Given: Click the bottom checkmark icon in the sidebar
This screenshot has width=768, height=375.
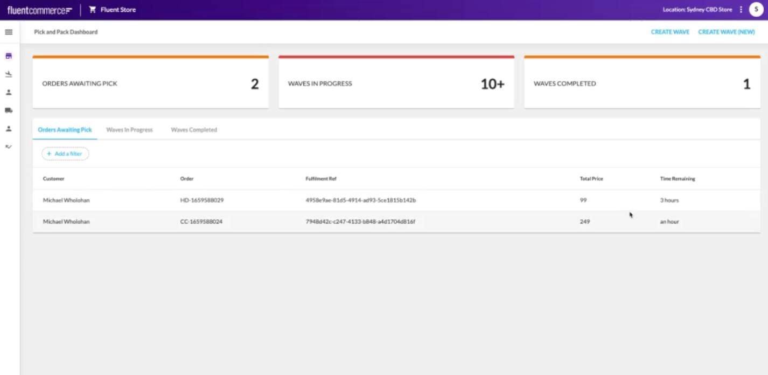Looking at the screenshot, I should [9, 147].
